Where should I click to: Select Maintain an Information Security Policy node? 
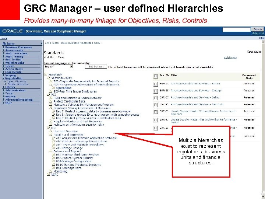[79, 125]
